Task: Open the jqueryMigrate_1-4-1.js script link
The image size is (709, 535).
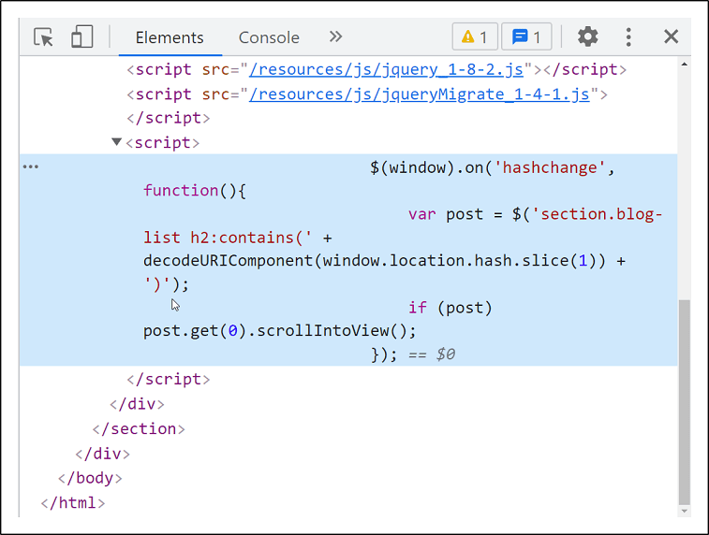Action: point(420,94)
